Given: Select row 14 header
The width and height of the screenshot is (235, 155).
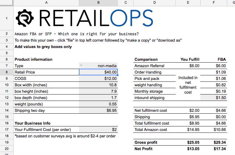Looking at the screenshot, I should click(7, 110).
